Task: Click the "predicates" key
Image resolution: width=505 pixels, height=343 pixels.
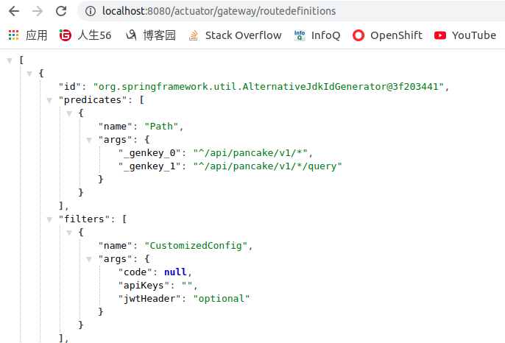Action: 93,100
